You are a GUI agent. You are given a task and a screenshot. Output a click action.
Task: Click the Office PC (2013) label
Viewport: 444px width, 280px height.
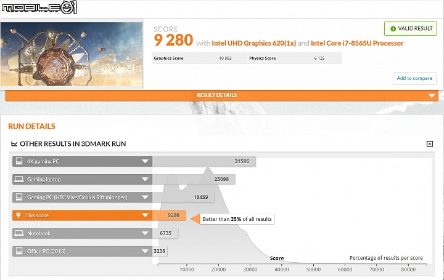tap(46, 251)
